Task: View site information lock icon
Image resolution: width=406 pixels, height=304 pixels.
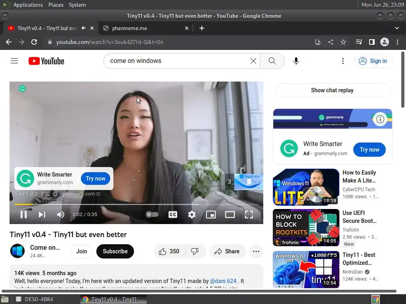Action: (50, 42)
